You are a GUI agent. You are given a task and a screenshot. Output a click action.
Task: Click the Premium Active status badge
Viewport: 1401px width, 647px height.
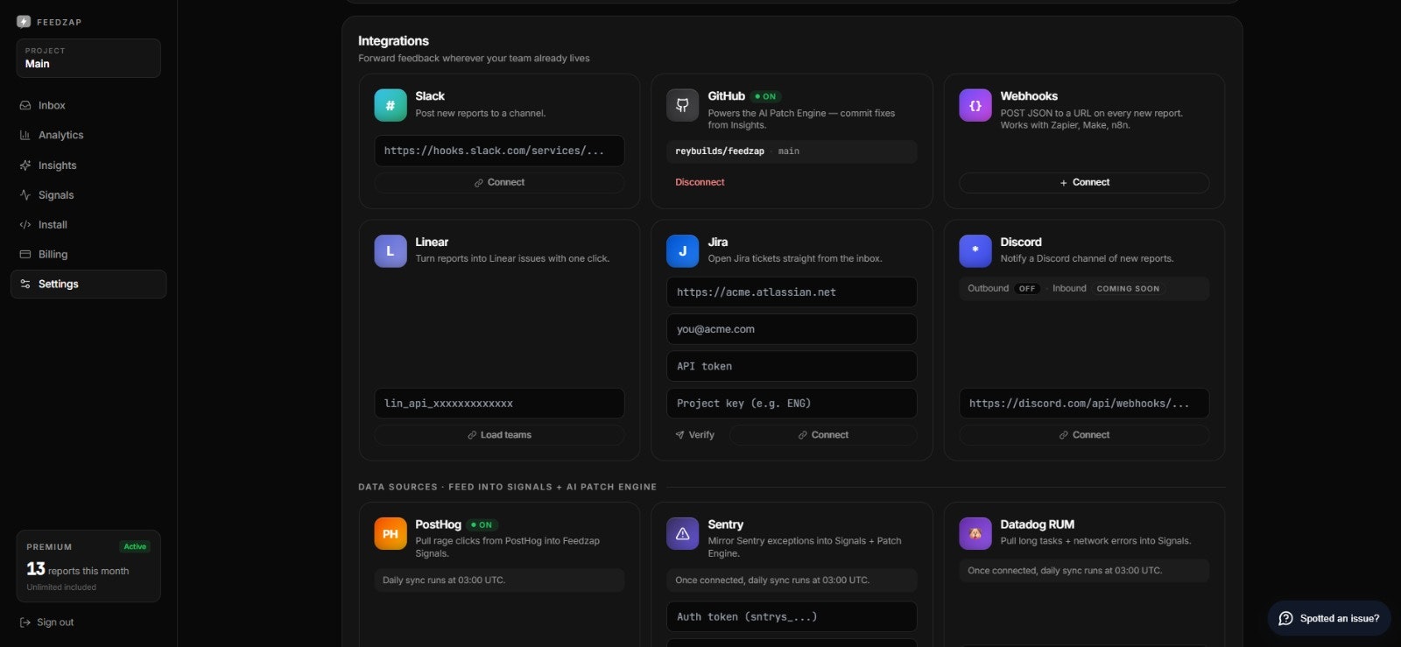pos(135,546)
